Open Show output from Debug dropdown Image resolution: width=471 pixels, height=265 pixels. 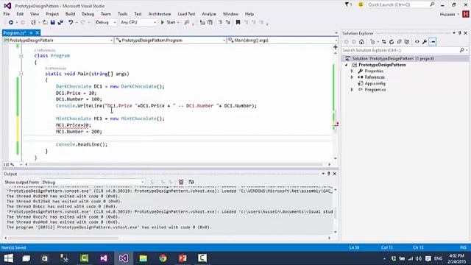(93, 182)
